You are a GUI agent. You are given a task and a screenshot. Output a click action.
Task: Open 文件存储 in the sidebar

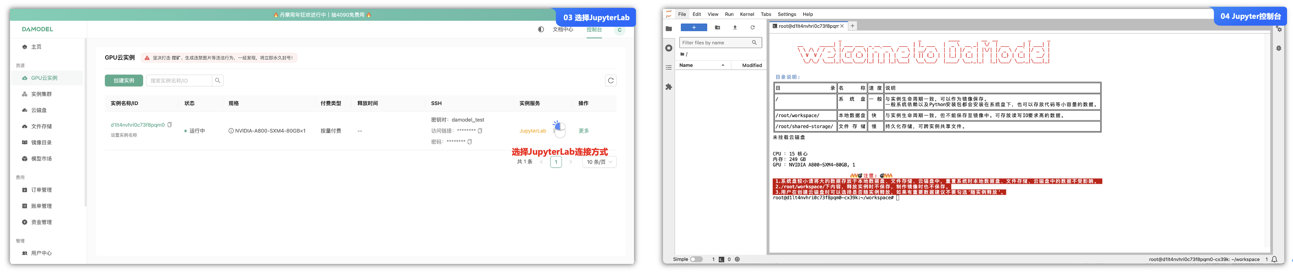point(37,126)
